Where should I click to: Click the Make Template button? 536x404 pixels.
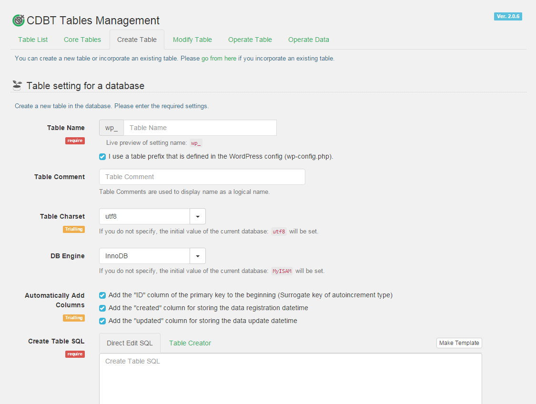459,343
